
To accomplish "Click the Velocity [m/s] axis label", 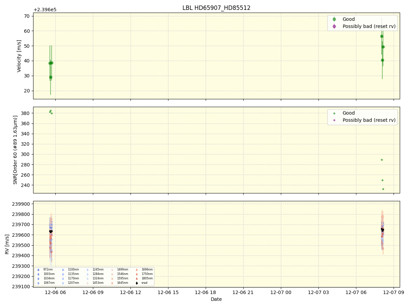I will pos(19,56).
